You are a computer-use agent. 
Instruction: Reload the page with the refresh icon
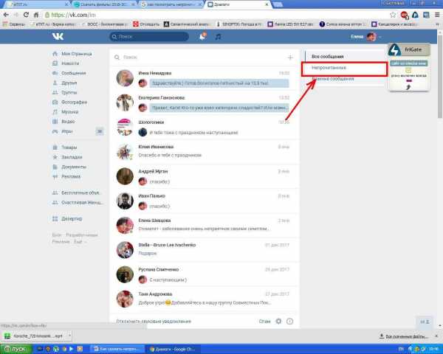tap(26, 15)
